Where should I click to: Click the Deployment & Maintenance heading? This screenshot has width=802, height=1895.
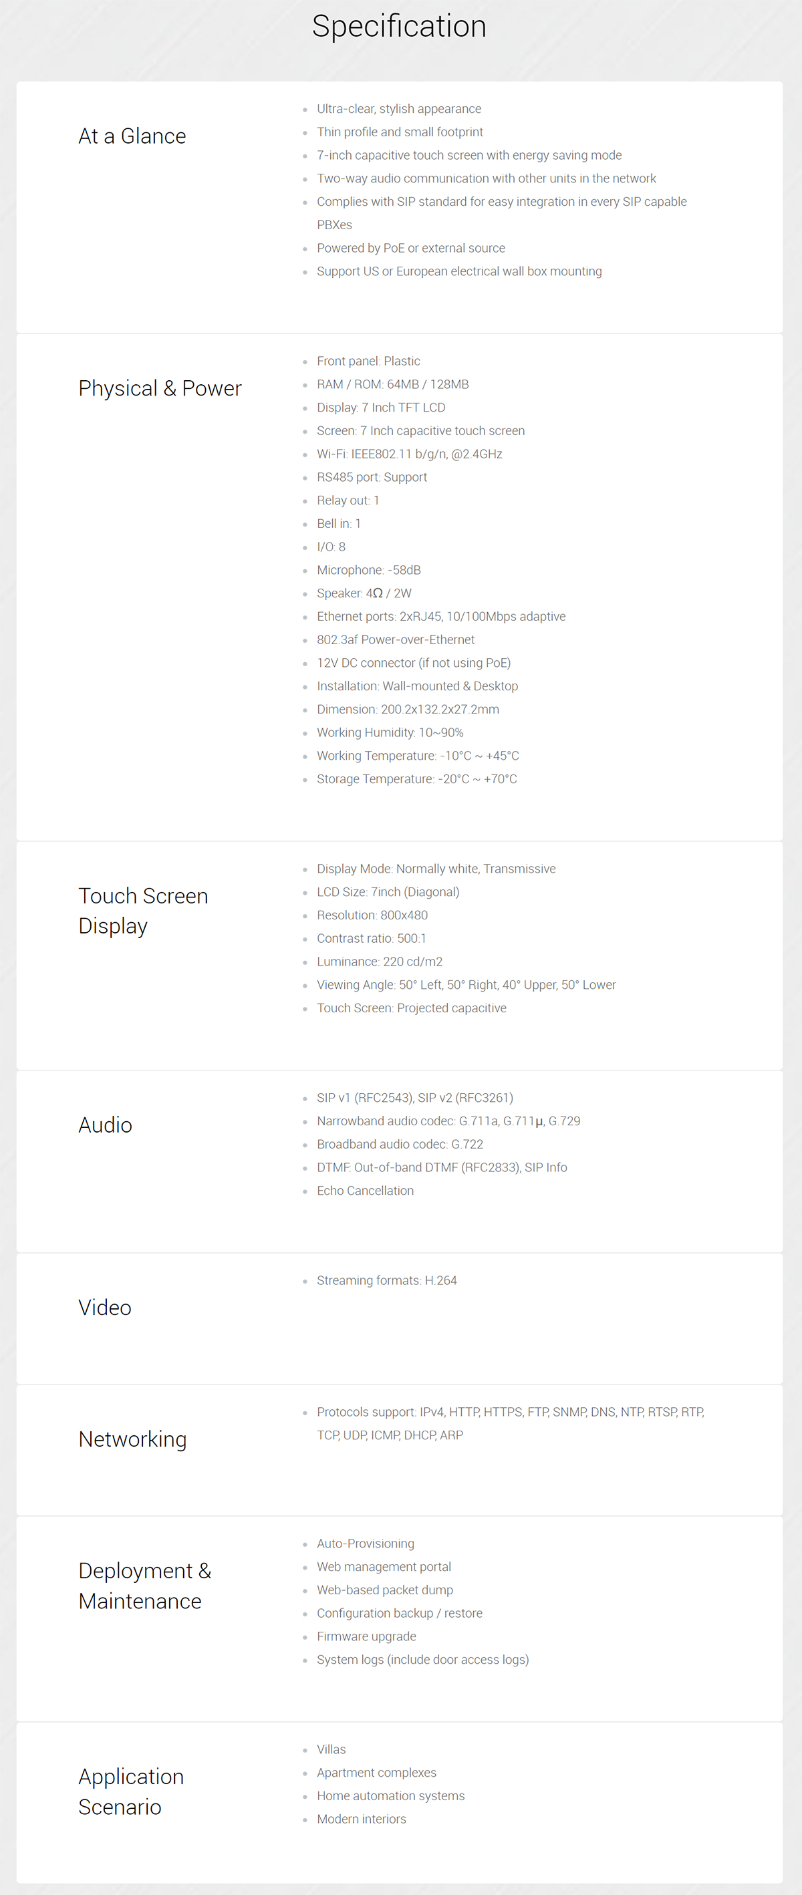pyautogui.click(x=145, y=1586)
